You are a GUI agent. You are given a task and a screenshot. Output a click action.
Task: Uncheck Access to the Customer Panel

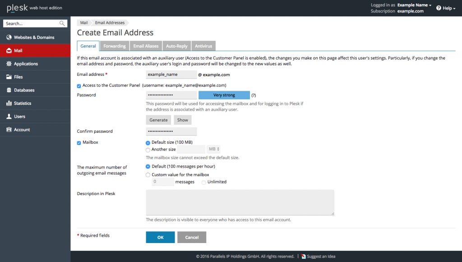point(79,86)
